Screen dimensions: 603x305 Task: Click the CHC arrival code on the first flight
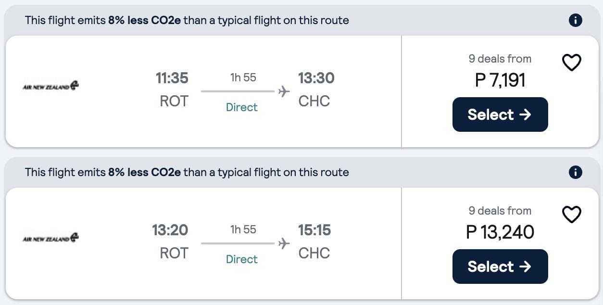tap(314, 101)
